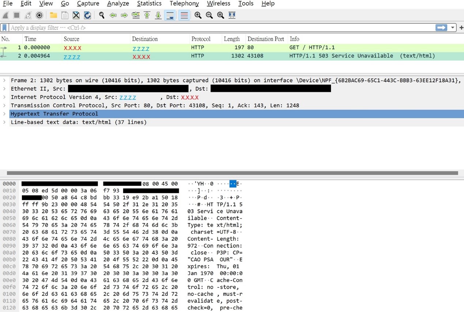Toggle auto-scroll during live capture
464x312 pixels.
pos(170,15)
